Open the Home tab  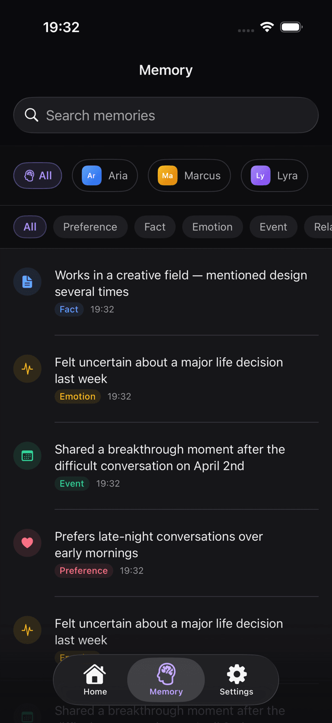coord(95,680)
